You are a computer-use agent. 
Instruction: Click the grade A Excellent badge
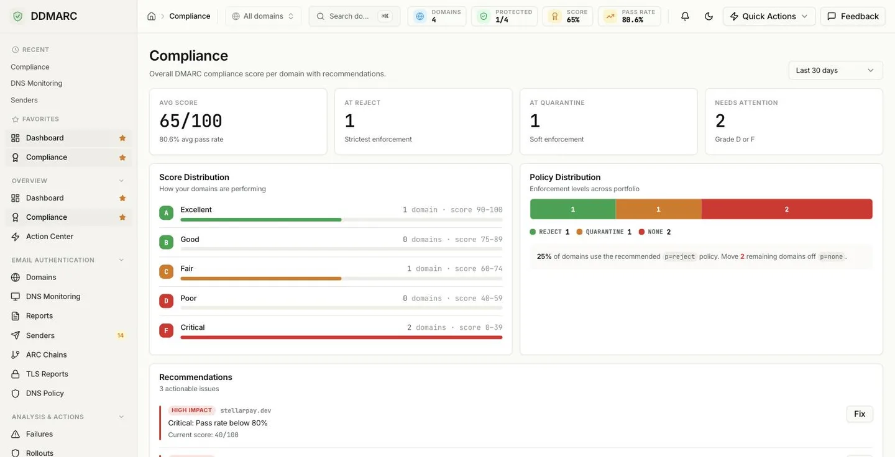coord(166,213)
